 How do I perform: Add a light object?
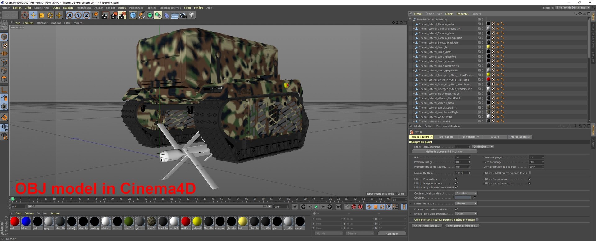(x=192, y=15)
